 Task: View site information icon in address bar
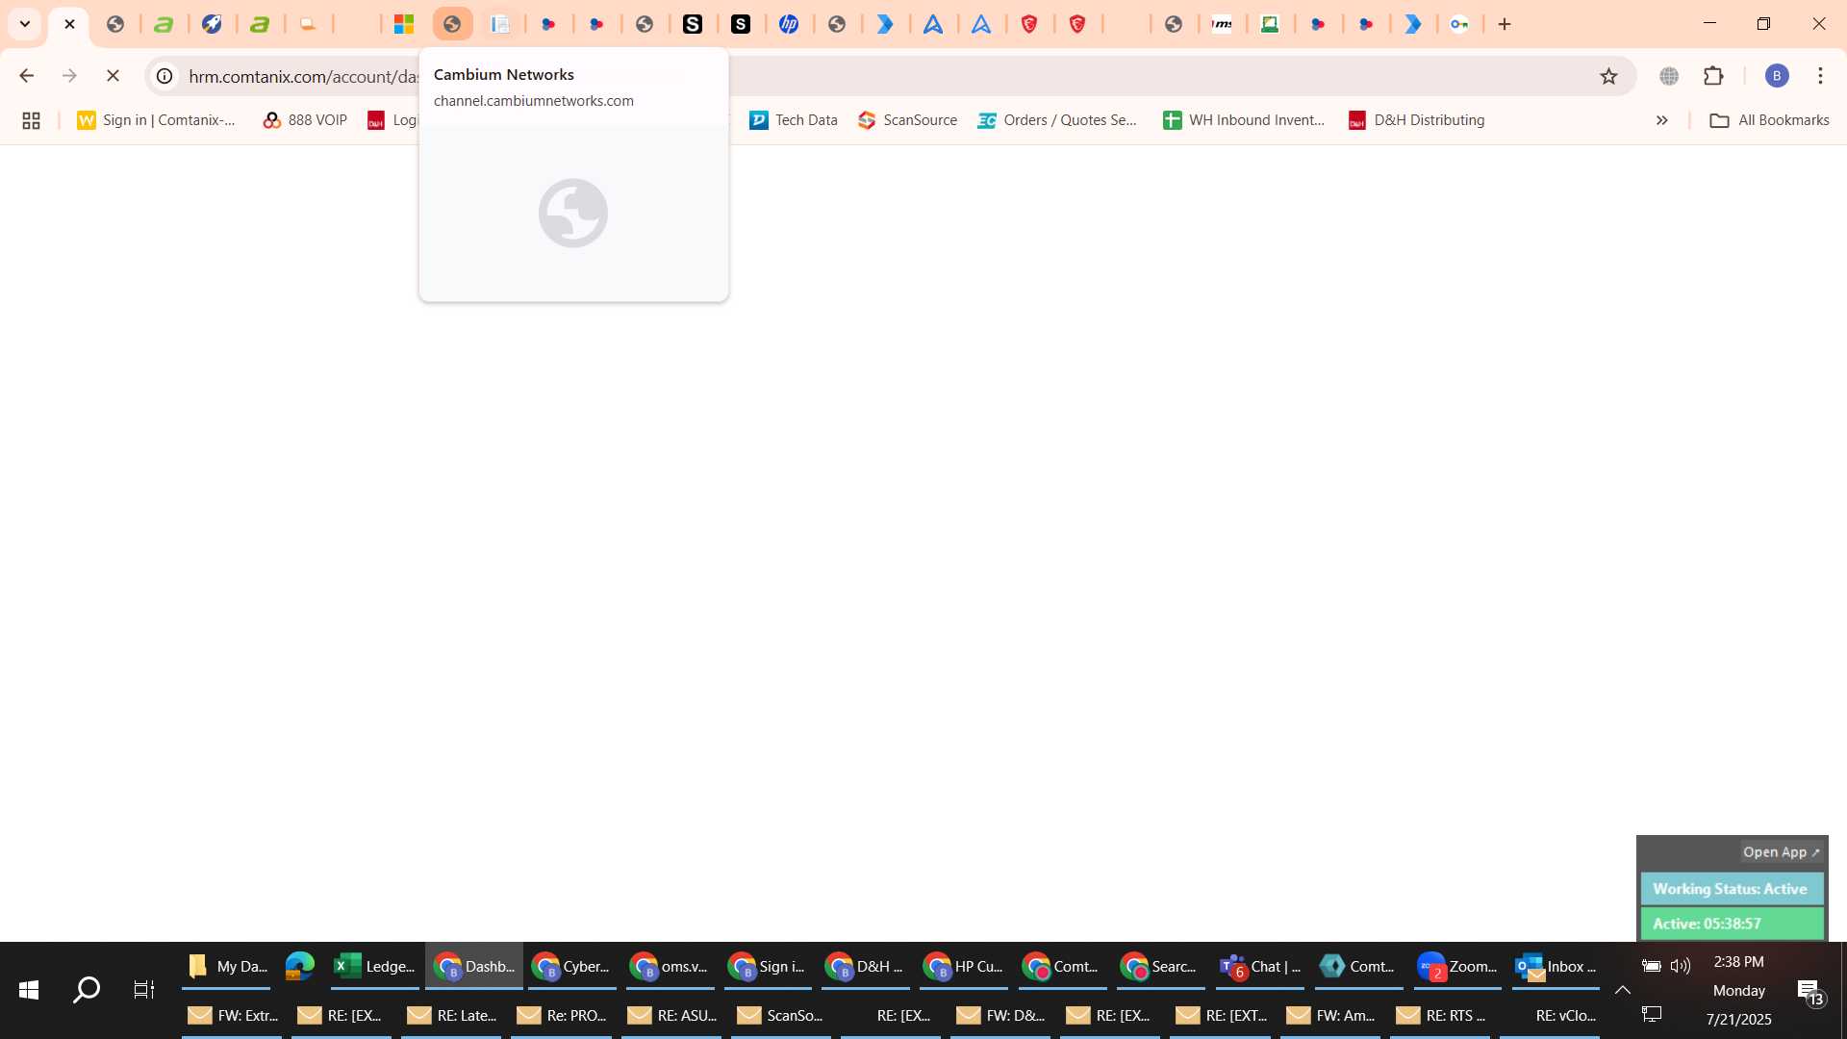(164, 75)
